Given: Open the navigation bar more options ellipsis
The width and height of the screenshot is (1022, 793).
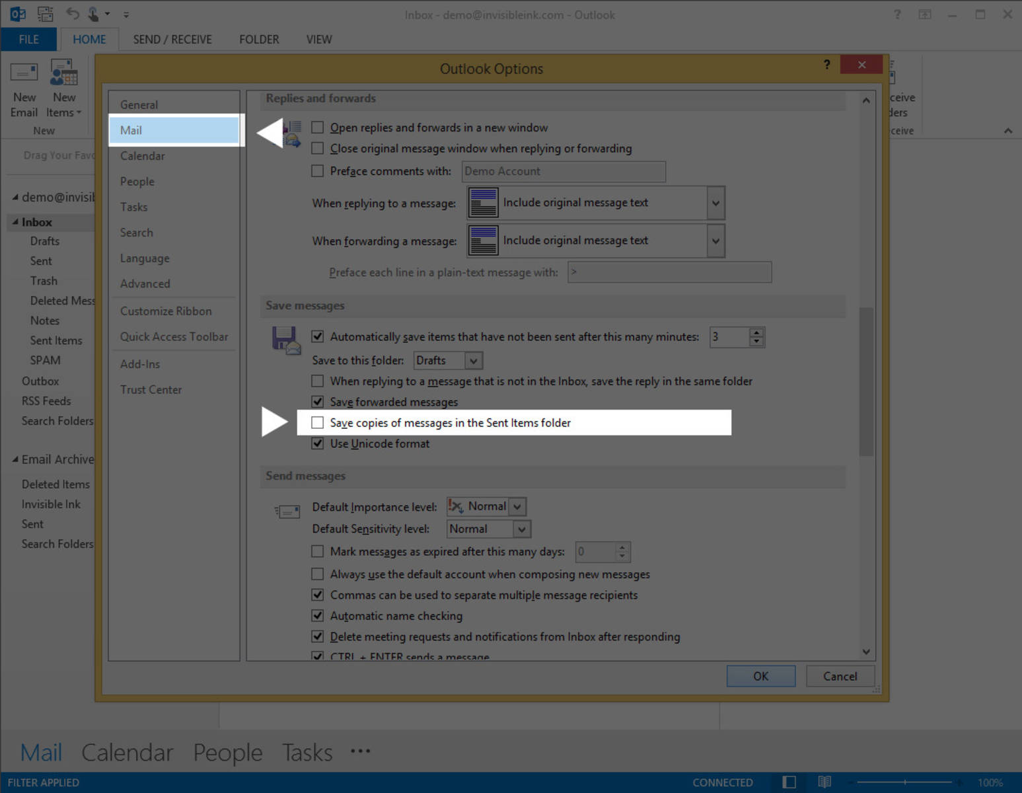Looking at the screenshot, I should pos(361,751).
